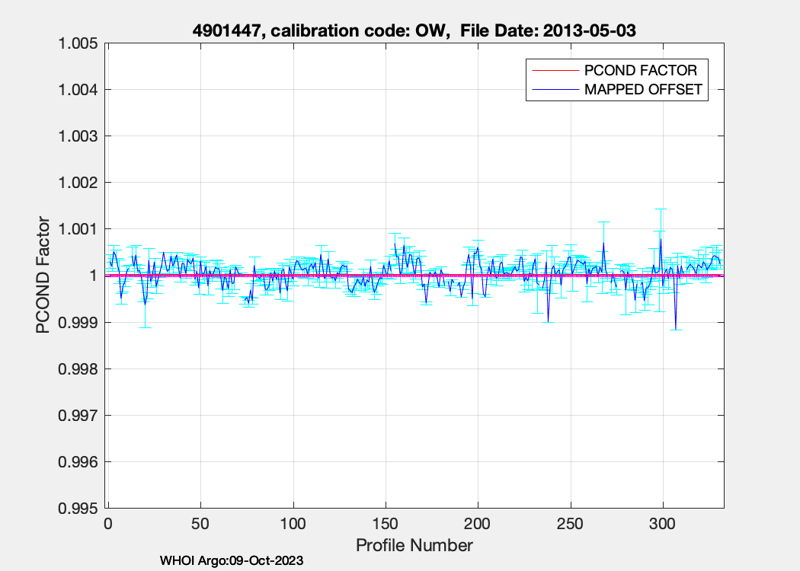Image resolution: width=800 pixels, height=571 pixels.
Task: Click the WHOI Argo date footer text
Action: [232, 561]
